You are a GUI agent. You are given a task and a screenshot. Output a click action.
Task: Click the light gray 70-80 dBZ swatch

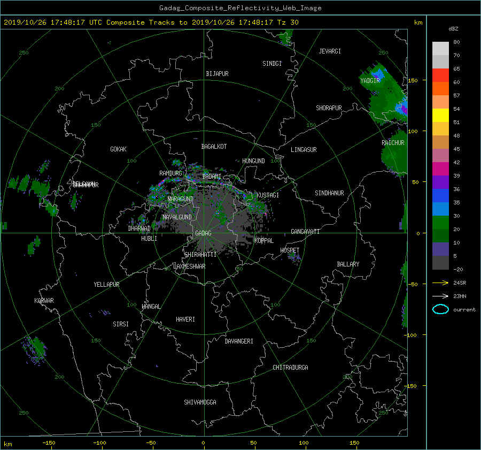(440, 48)
